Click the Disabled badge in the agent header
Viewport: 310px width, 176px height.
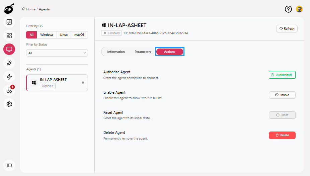[x=111, y=33]
